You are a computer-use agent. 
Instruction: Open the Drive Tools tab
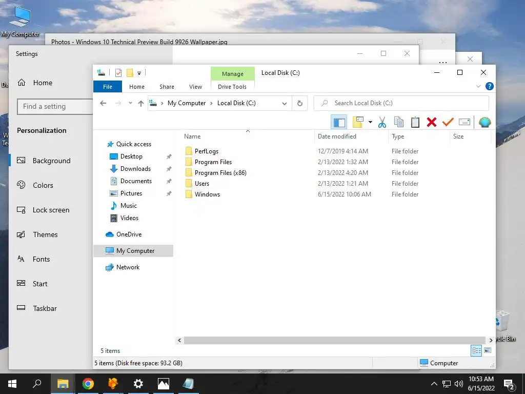[232, 86]
